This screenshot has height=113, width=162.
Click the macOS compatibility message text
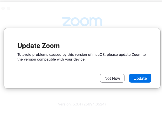[81, 57]
